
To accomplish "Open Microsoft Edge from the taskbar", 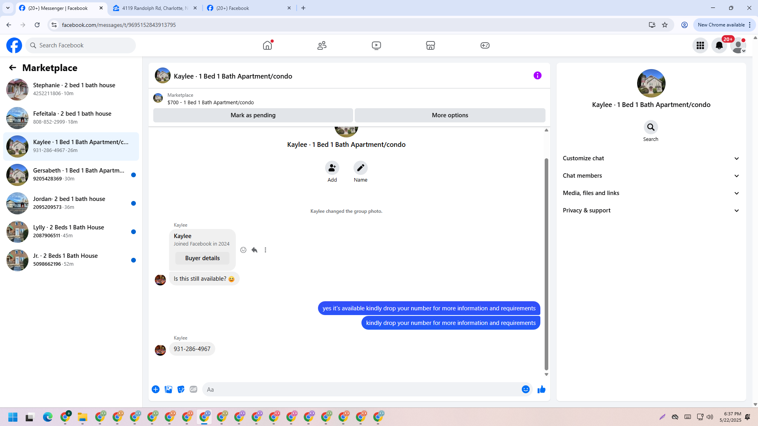I will click(x=48, y=417).
